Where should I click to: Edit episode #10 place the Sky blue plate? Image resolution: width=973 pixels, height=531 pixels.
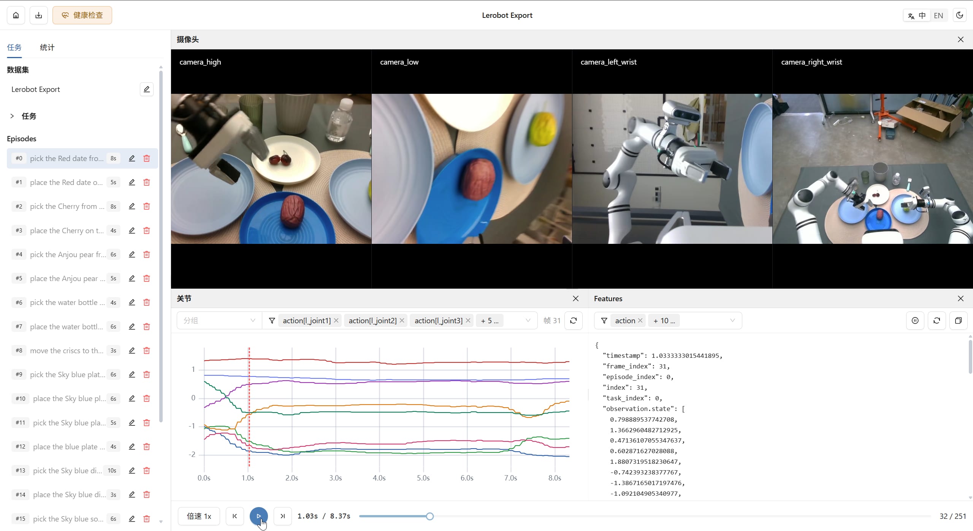(x=132, y=398)
